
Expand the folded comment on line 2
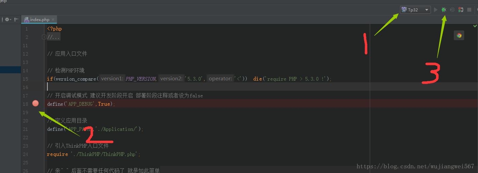pyautogui.click(x=44, y=37)
